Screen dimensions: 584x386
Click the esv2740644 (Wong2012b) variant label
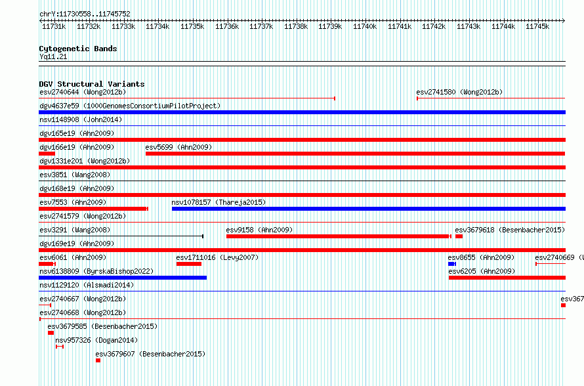pos(83,92)
